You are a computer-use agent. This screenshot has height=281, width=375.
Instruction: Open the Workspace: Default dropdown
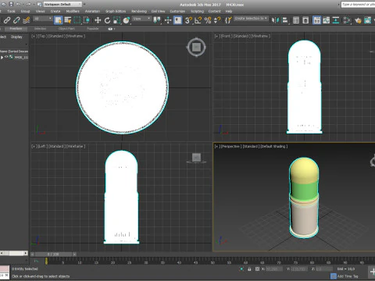tap(62, 4)
